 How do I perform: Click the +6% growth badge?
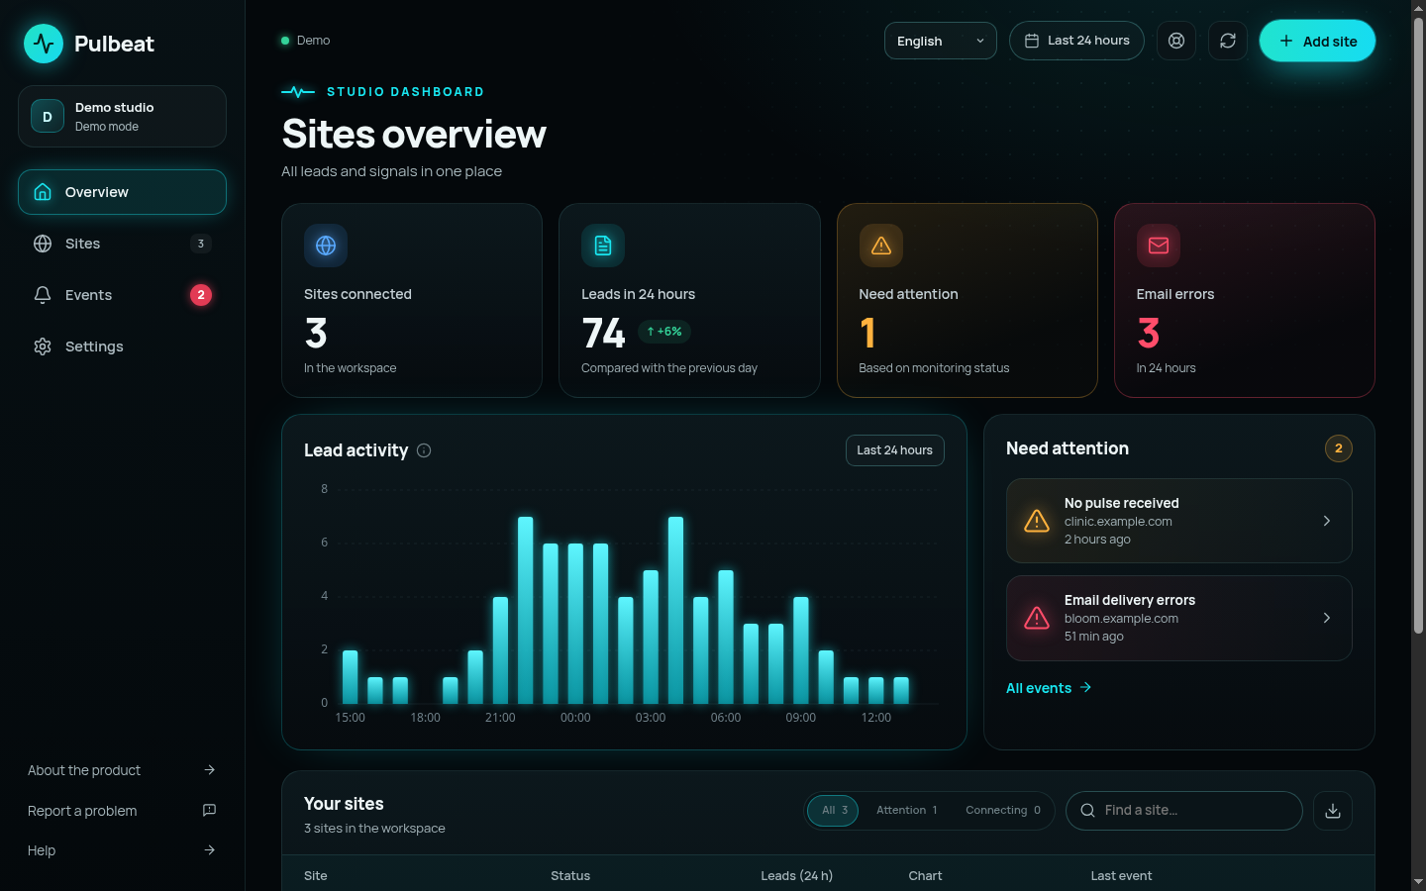tap(663, 332)
